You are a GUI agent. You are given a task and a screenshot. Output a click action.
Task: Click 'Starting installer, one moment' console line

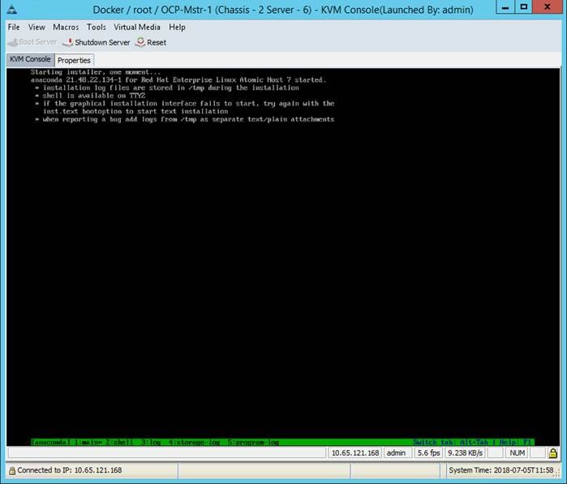[x=96, y=72]
